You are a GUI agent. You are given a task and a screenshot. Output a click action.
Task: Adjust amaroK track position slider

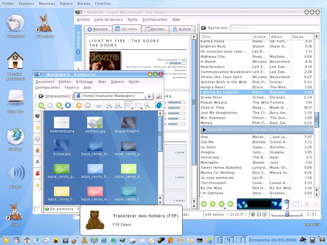pos(287,214)
